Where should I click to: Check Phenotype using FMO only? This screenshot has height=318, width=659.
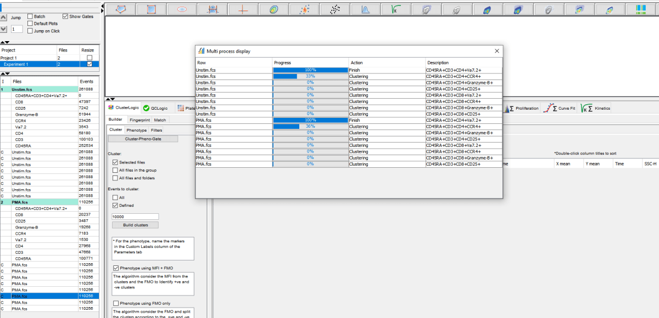pyautogui.click(x=115, y=303)
